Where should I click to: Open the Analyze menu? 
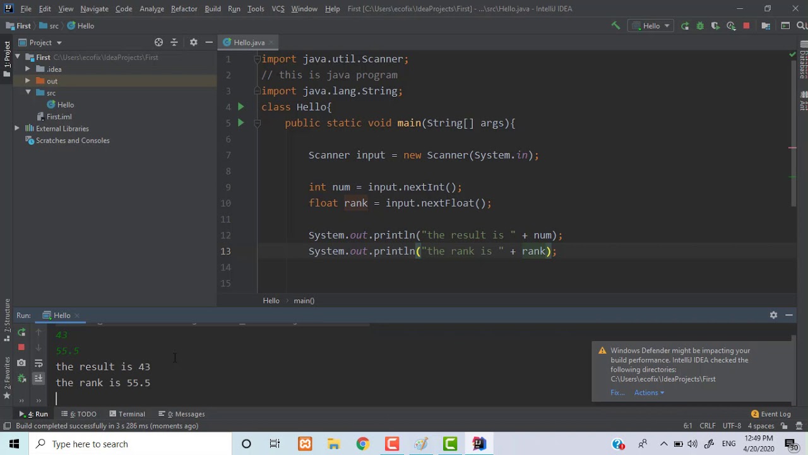click(x=151, y=9)
